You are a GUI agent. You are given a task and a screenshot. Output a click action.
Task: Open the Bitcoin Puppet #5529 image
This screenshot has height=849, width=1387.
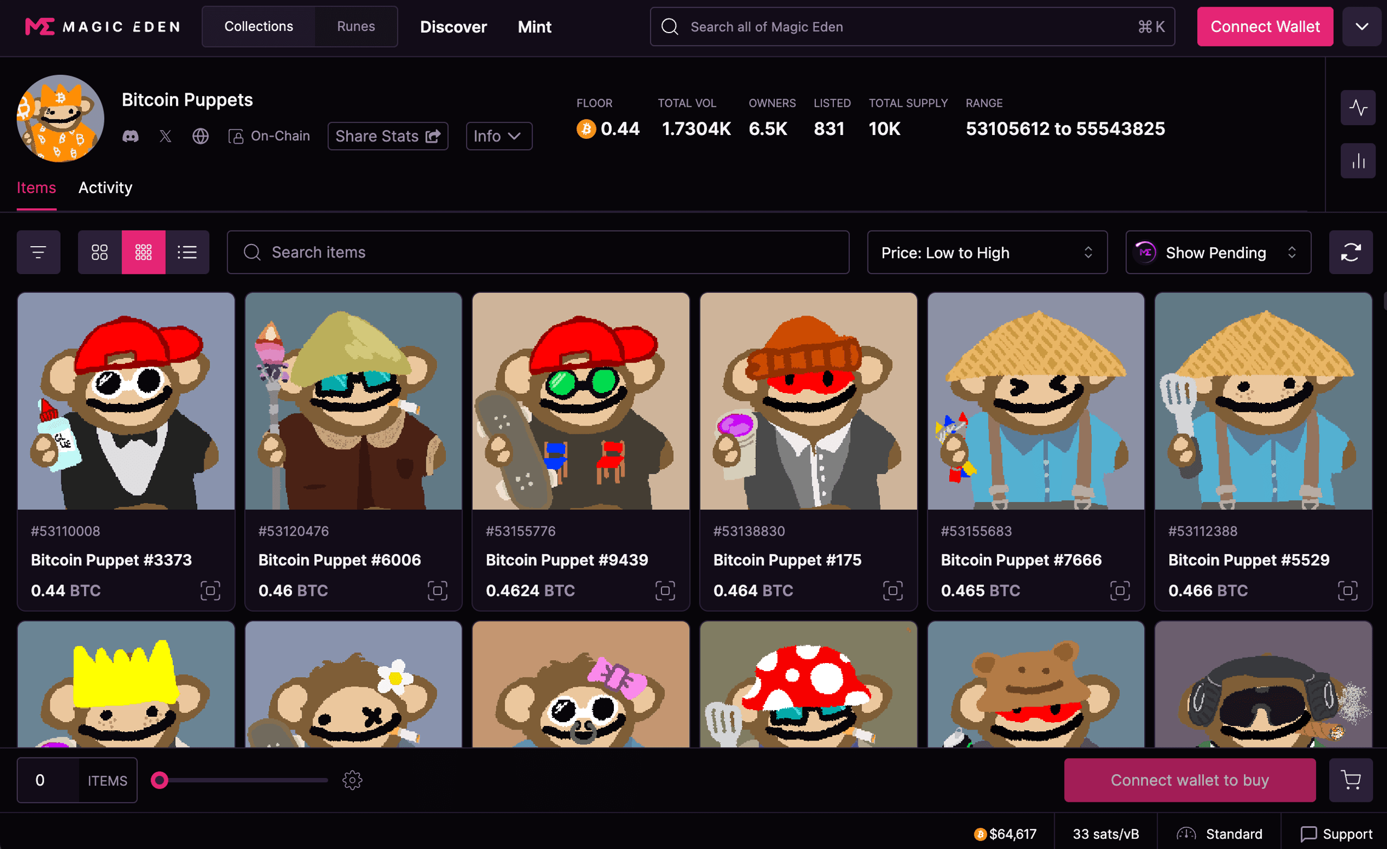[1262, 401]
